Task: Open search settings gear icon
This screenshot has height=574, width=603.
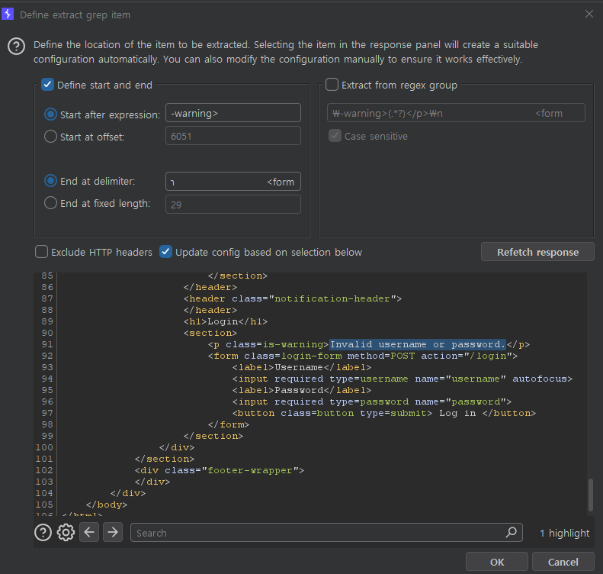Action: pos(66,533)
